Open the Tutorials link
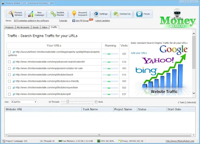Viewport: 200px width, 144px height. point(63,21)
